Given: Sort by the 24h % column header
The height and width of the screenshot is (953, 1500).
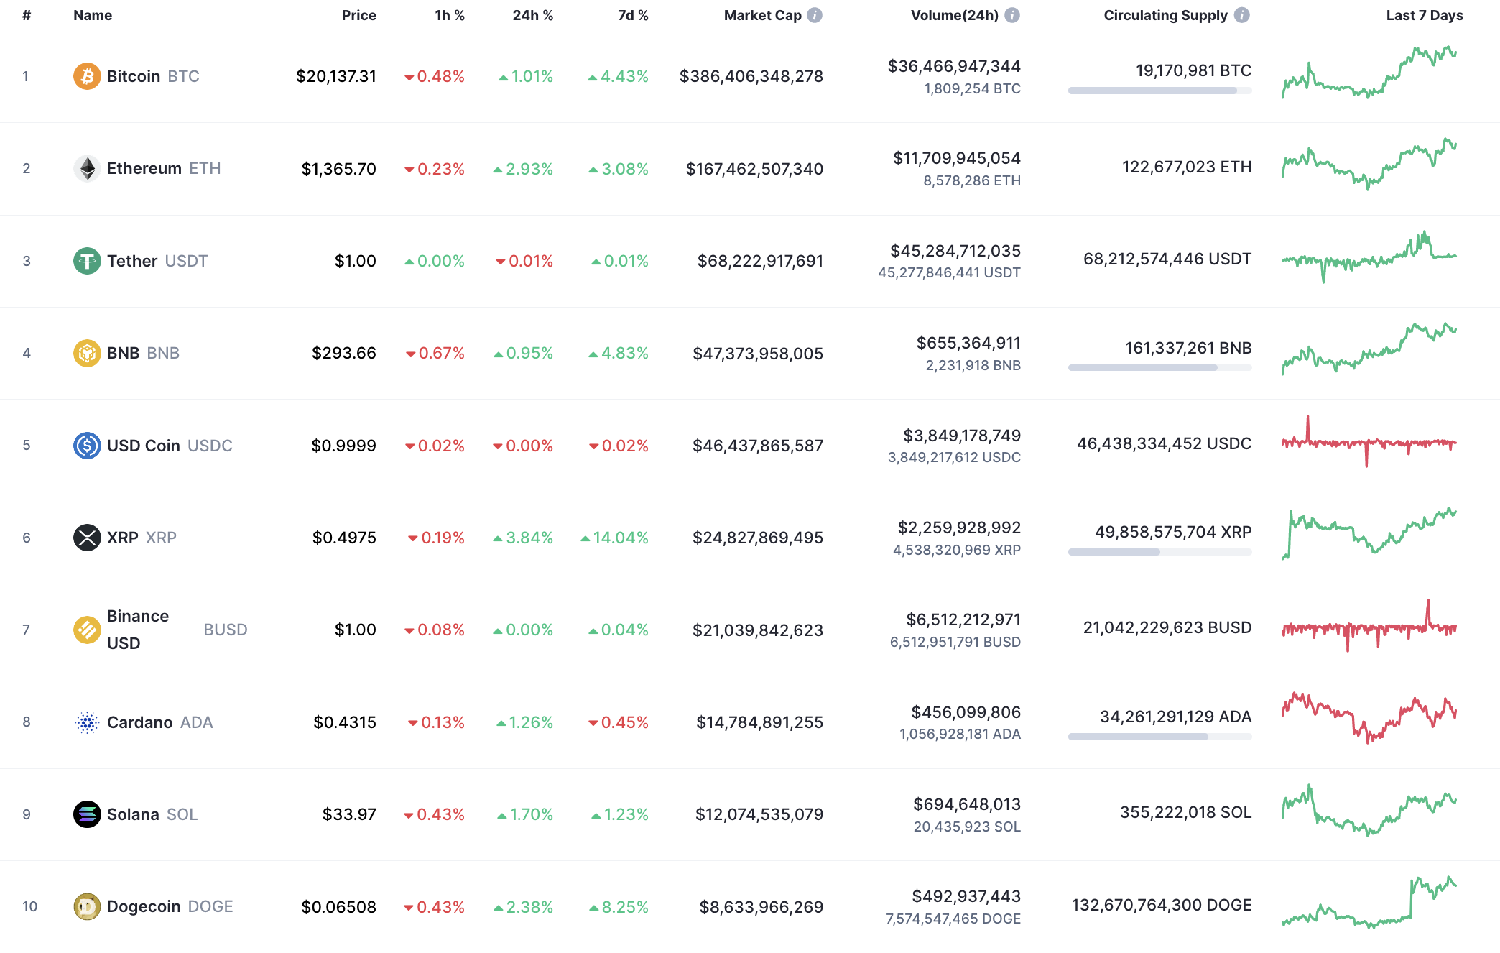Looking at the screenshot, I should [532, 14].
